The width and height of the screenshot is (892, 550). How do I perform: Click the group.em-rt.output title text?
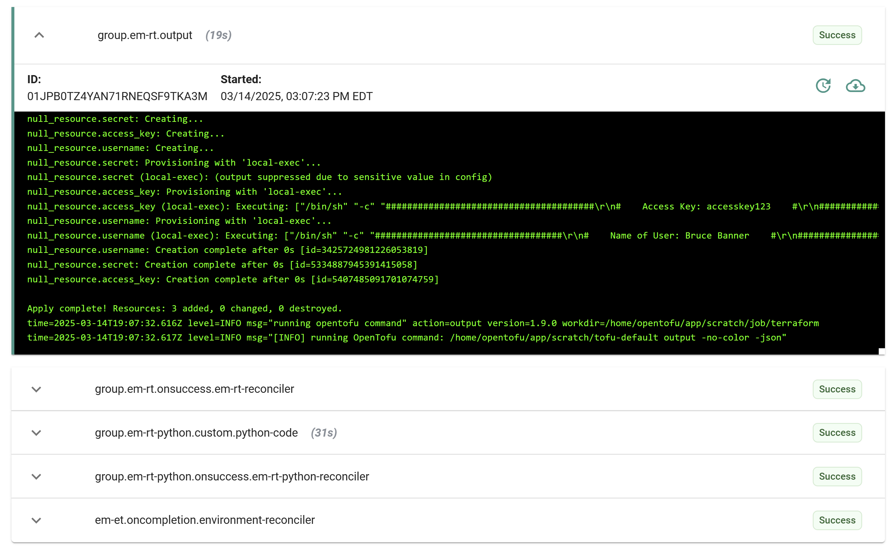pos(145,35)
